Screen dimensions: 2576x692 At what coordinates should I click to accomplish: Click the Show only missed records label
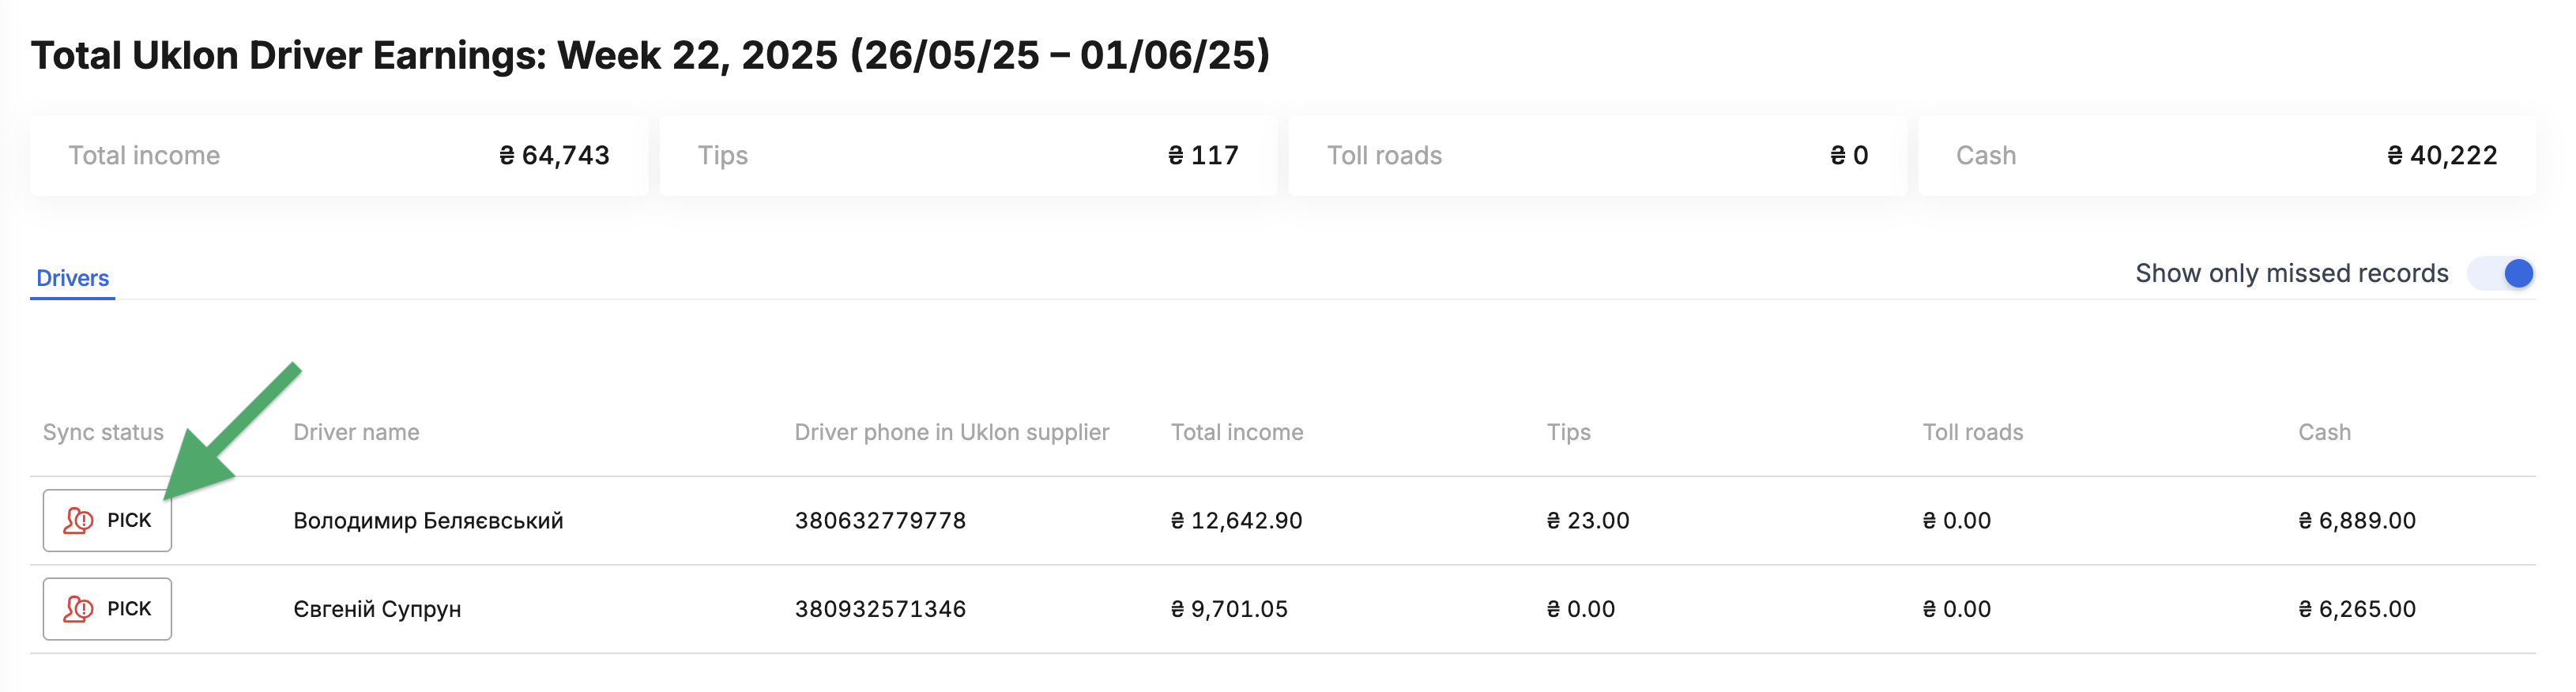[x=2292, y=274]
